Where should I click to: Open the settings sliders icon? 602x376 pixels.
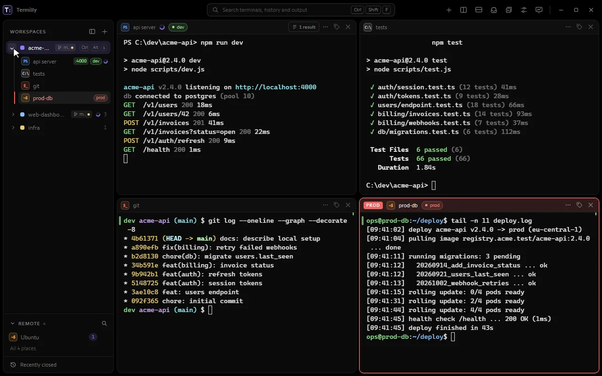[524, 10]
